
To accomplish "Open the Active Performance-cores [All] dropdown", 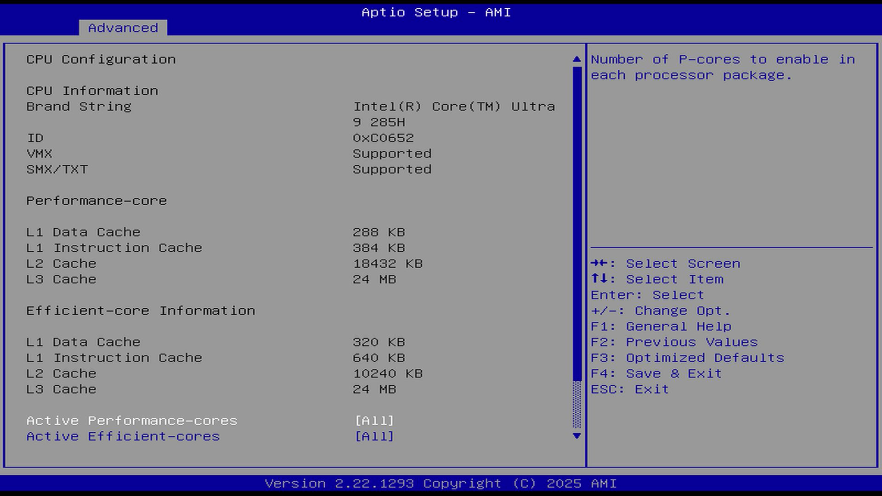I will (x=374, y=421).
